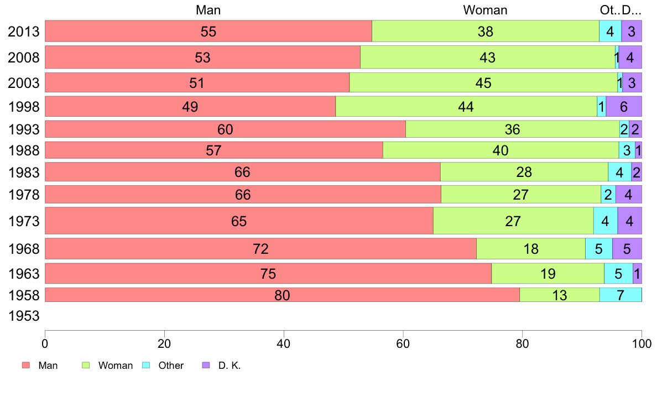Click the 2013 Man segment showing 55
The height and width of the screenshot is (407, 657).
pyautogui.click(x=208, y=32)
